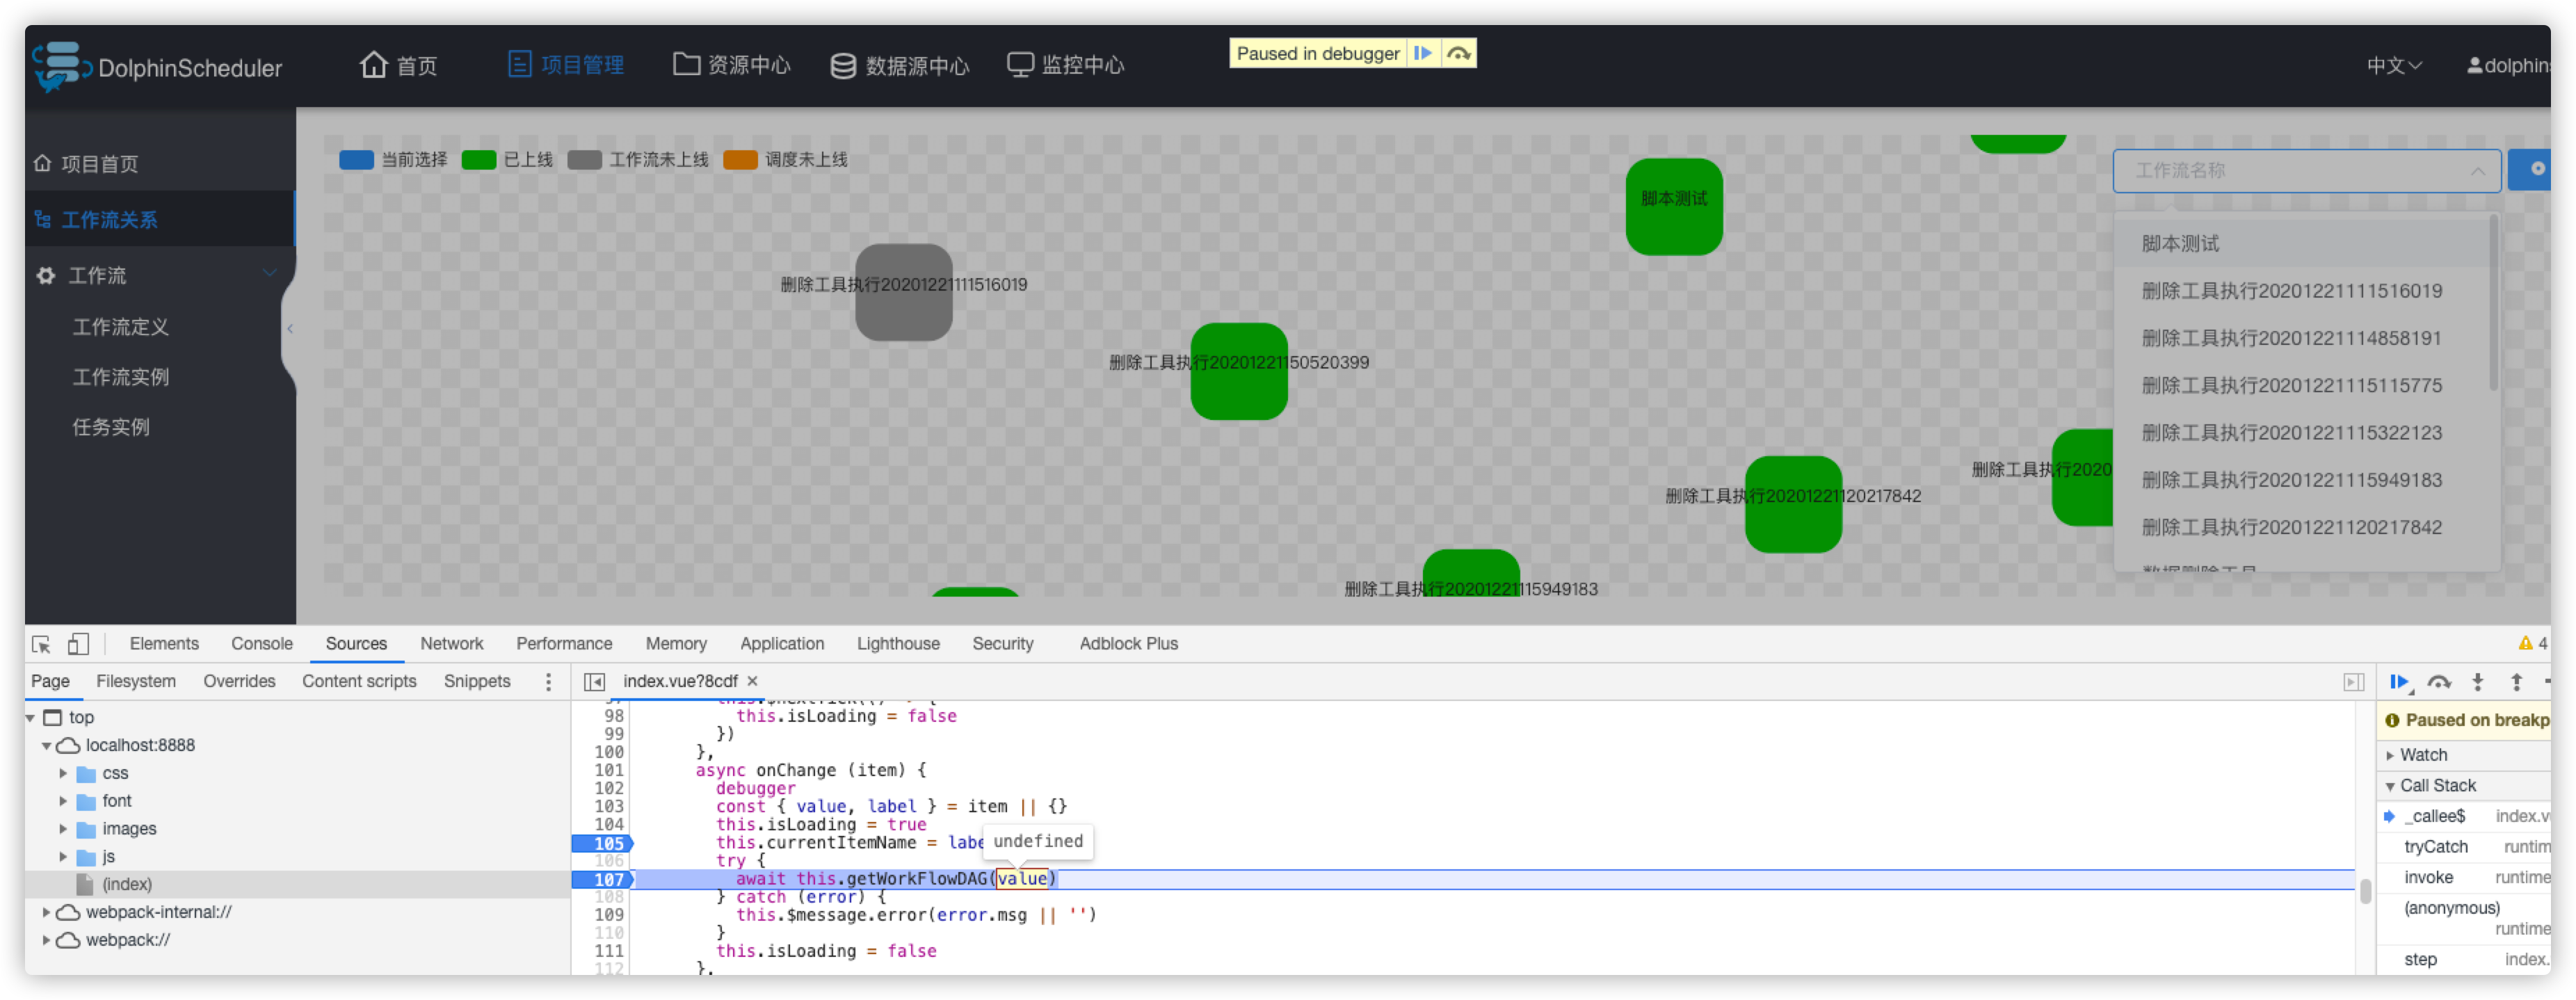The height and width of the screenshot is (1000, 2576).
Task: Click the inspect element picker icon
Action: coord(41,644)
